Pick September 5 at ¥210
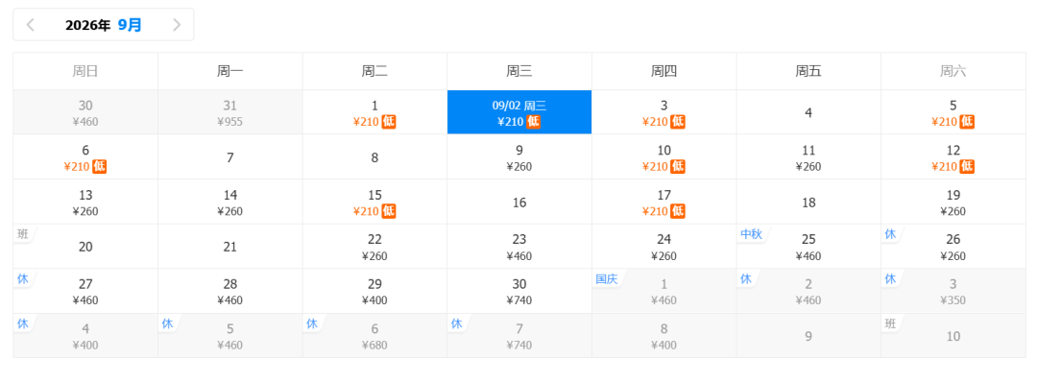 click(953, 112)
